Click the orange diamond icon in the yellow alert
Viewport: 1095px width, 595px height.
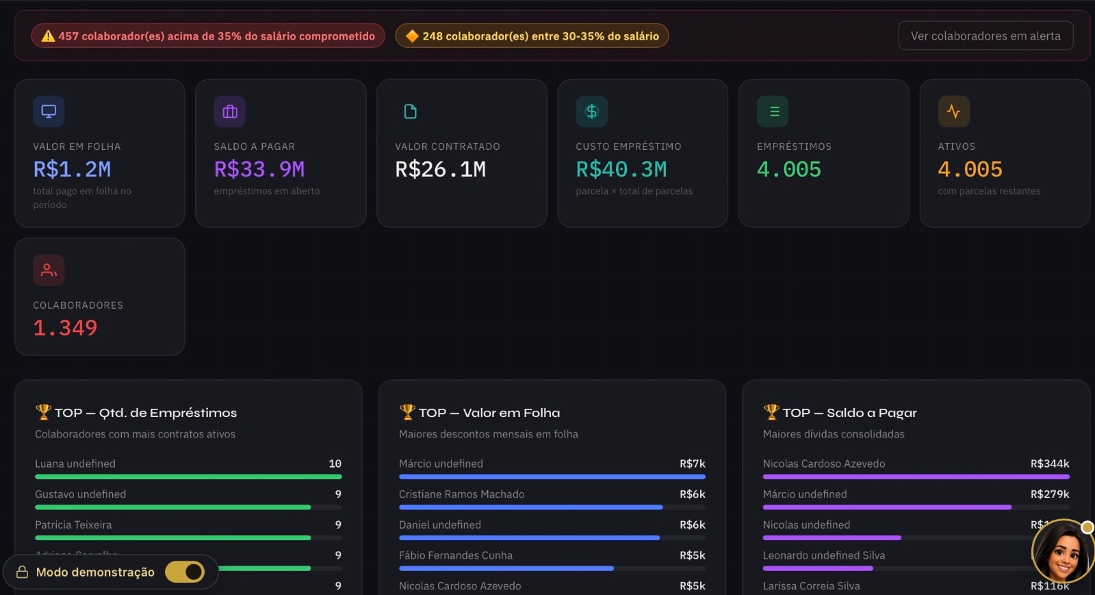[412, 36]
